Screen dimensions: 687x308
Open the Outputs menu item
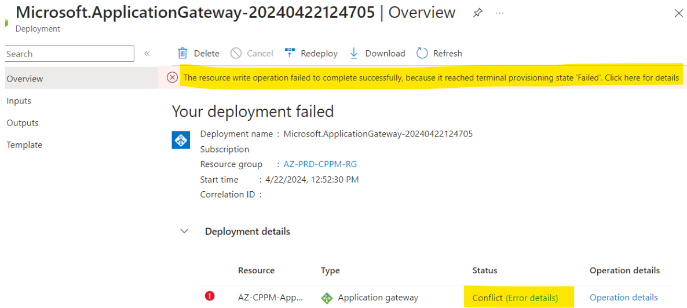(x=23, y=123)
